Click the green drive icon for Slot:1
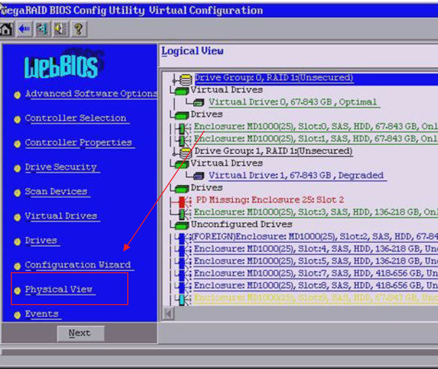This screenshot has width=438, height=369. [182, 140]
